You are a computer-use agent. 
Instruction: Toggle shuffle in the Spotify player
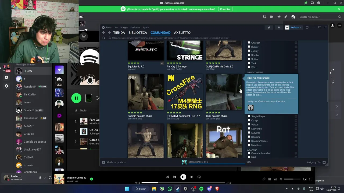click(x=167, y=177)
